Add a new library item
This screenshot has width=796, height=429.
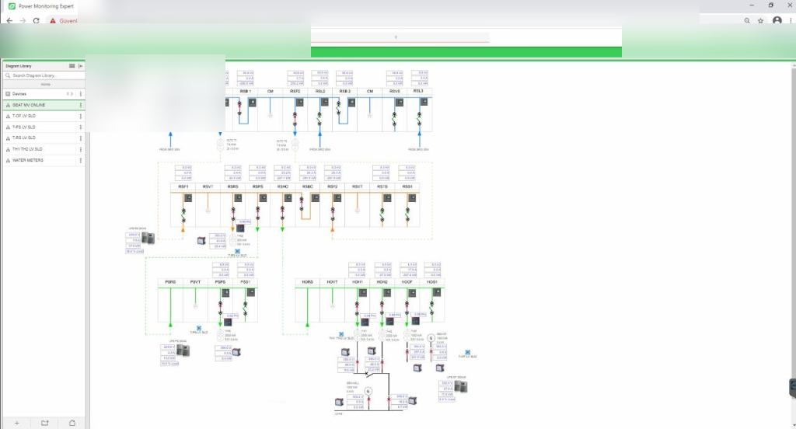tap(17, 423)
